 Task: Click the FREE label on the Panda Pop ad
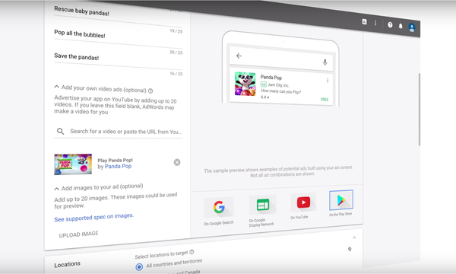[325, 100]
